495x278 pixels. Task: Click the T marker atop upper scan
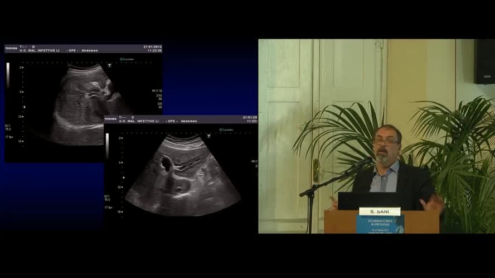[109, 65]
